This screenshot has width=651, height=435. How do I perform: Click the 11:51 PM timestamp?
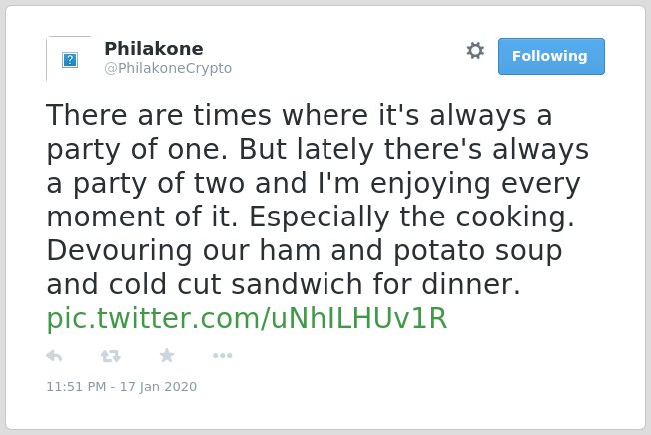[76, 386]
